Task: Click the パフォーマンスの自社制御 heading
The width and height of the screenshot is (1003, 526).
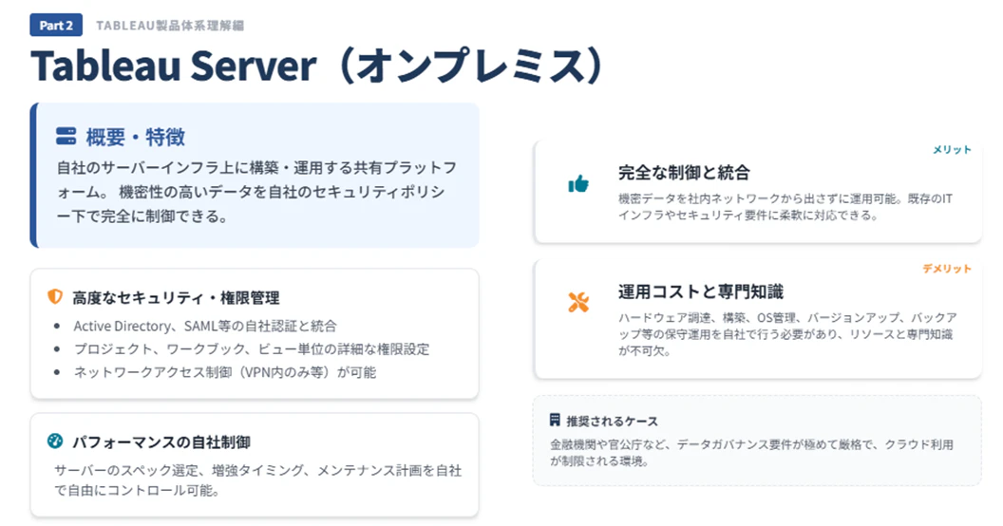Action: tap(161, 441)
